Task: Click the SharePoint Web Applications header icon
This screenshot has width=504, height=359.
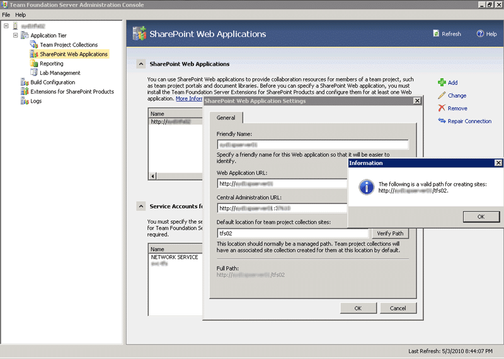Action: point(139,33)
